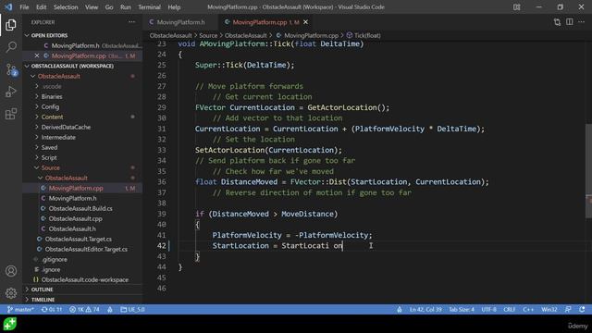Open notifications bell in status bar
This screenshot has width=592, height=333.
[x=582, y=310]
